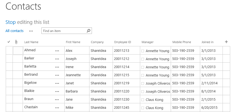Image resolution: width=234 pixels, height=112 pixels.
Task: Click in the Find an item search box
Action: pos(64,31)
